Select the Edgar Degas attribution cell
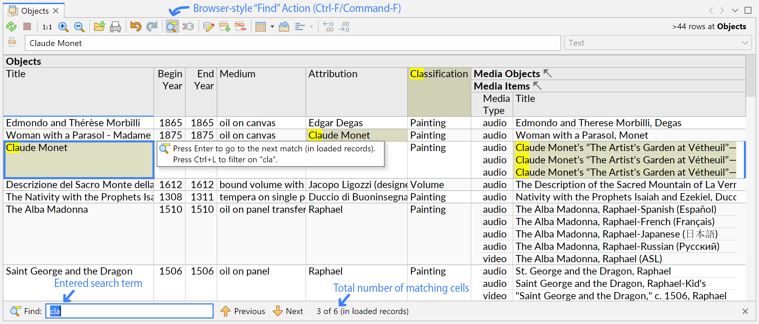The image size is (759, 324). point(356,123)
